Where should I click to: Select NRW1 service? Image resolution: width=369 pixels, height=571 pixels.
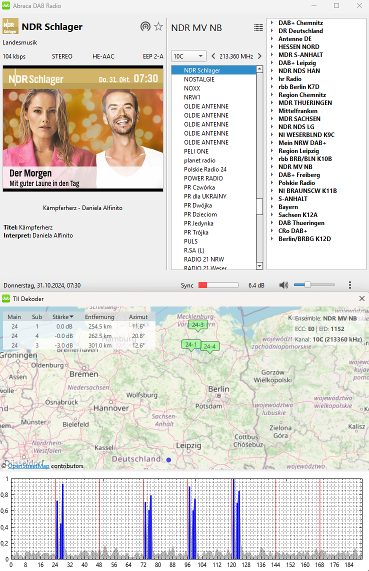(214, 97)
